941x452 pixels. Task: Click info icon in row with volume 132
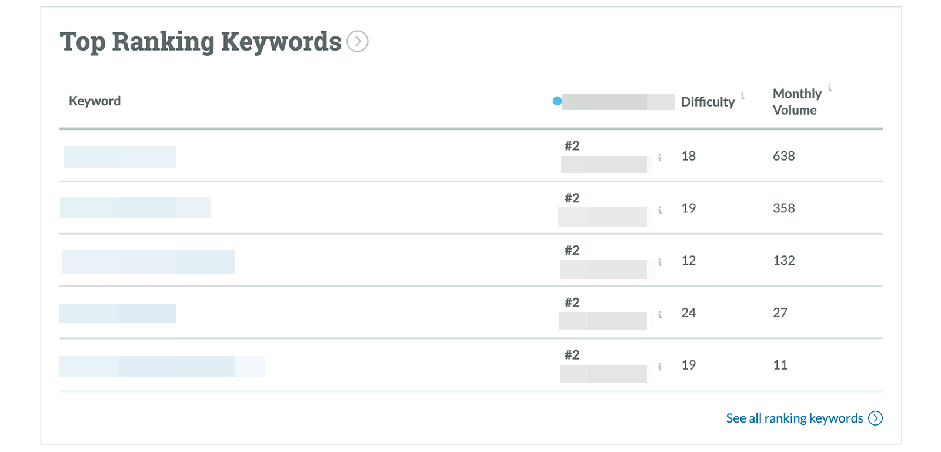[x=660, y=262]
